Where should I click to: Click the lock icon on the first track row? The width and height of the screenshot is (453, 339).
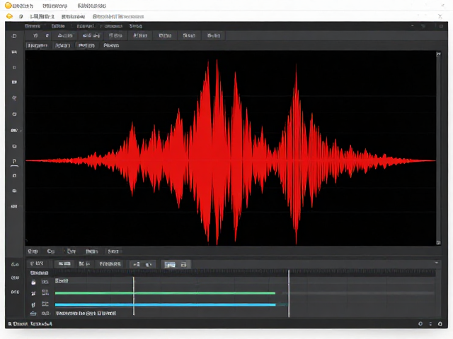pyautogui.click(x=33, y=282)
